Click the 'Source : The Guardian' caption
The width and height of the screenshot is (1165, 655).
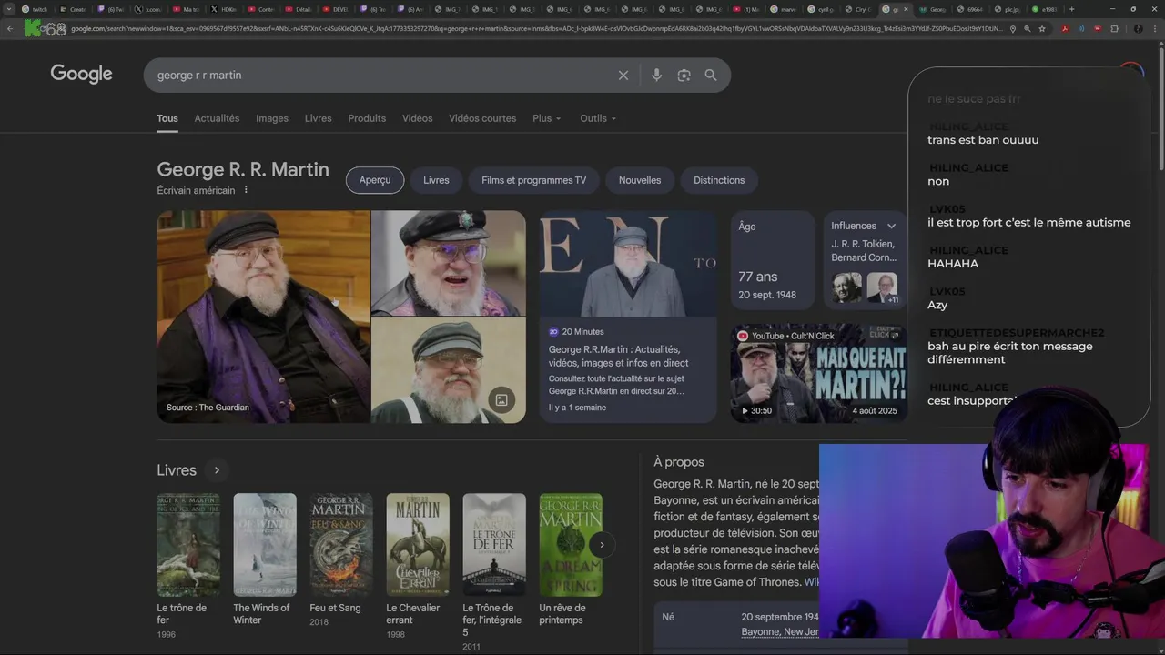[208, 408]
